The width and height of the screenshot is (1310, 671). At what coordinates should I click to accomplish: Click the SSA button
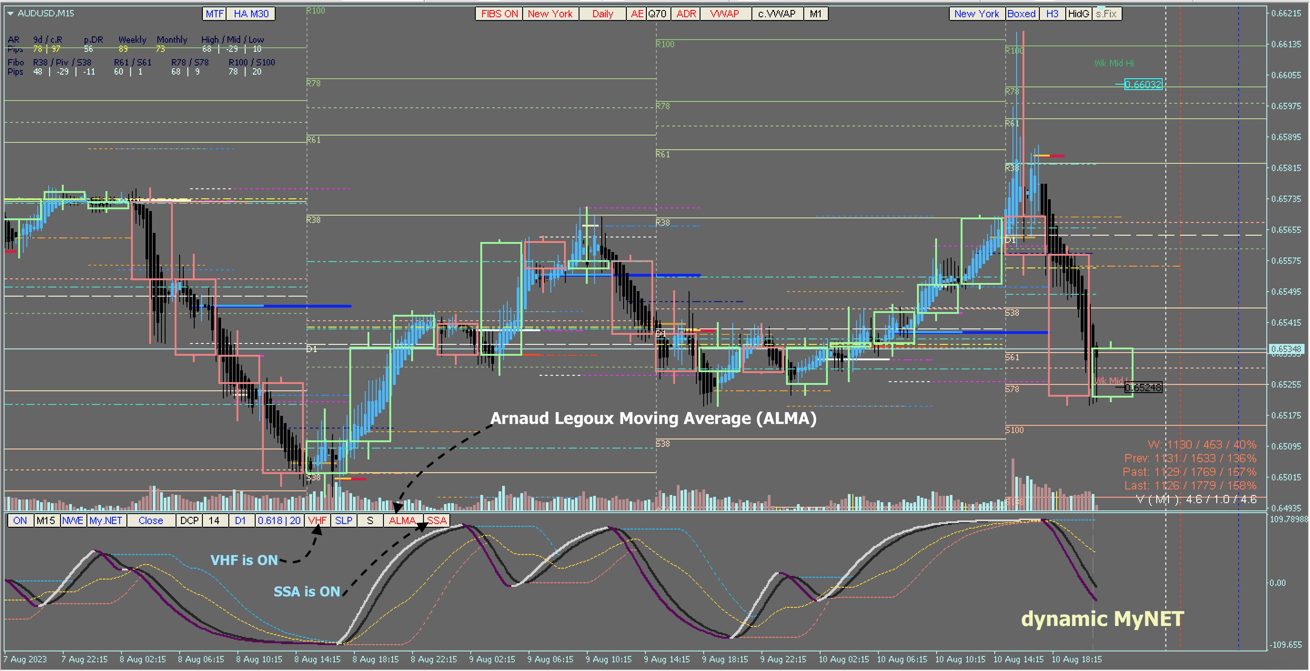(436, 520)
